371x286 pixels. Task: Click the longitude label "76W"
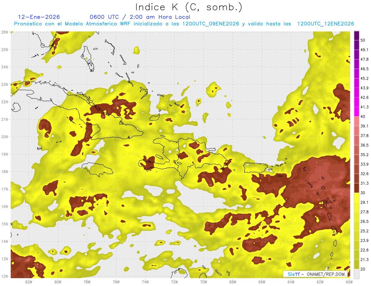116,282
